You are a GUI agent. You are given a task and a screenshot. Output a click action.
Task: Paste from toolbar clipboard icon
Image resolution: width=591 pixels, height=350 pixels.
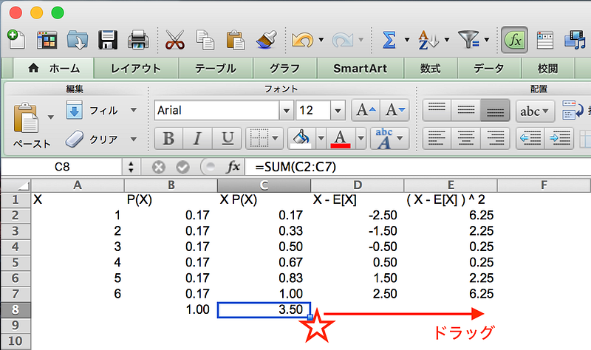(x=236, y=40)
